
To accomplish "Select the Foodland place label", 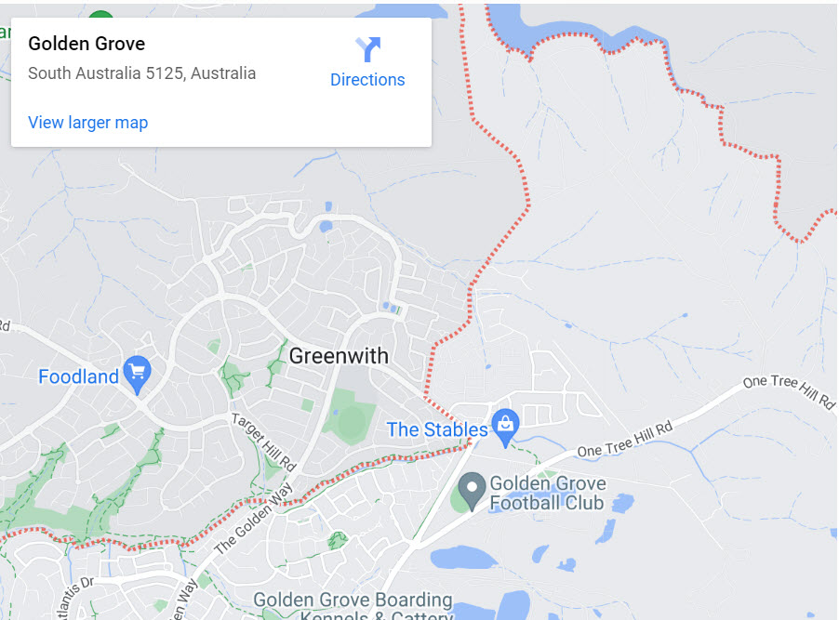I will [79, 376].
